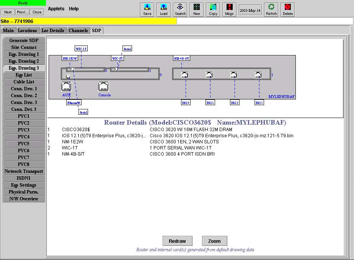Click the Copy toolbar icon
This screenshot has width=354, height=260.
[213, 10]
